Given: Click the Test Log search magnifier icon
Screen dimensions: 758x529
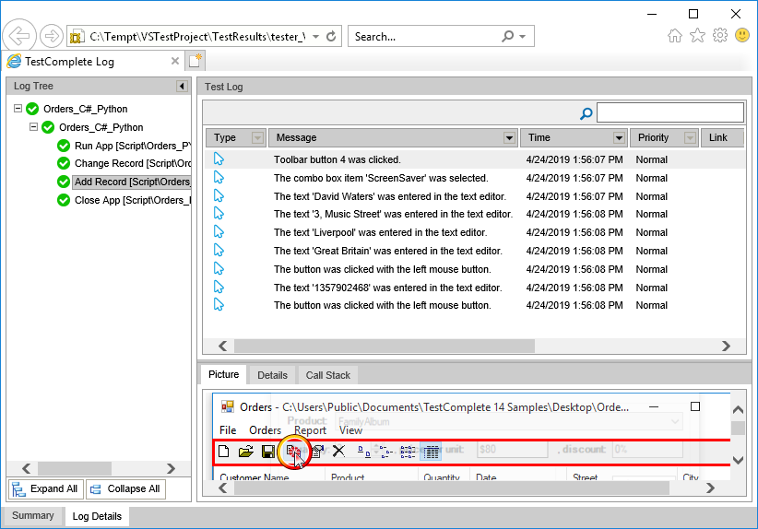Looking at the screenshot, I should coord(586,113).
